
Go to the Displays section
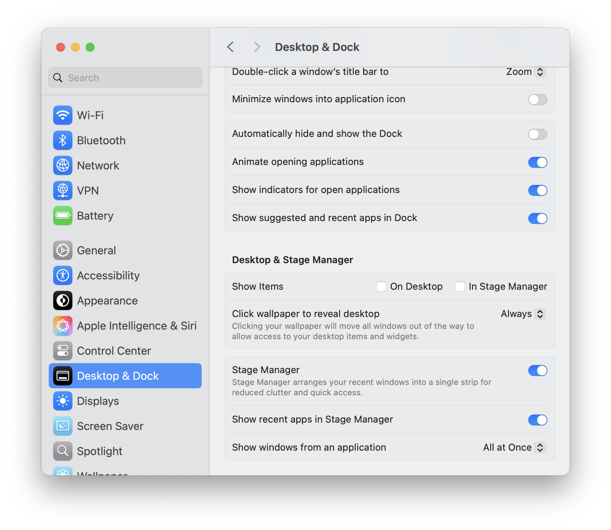(x=98, y=401)
